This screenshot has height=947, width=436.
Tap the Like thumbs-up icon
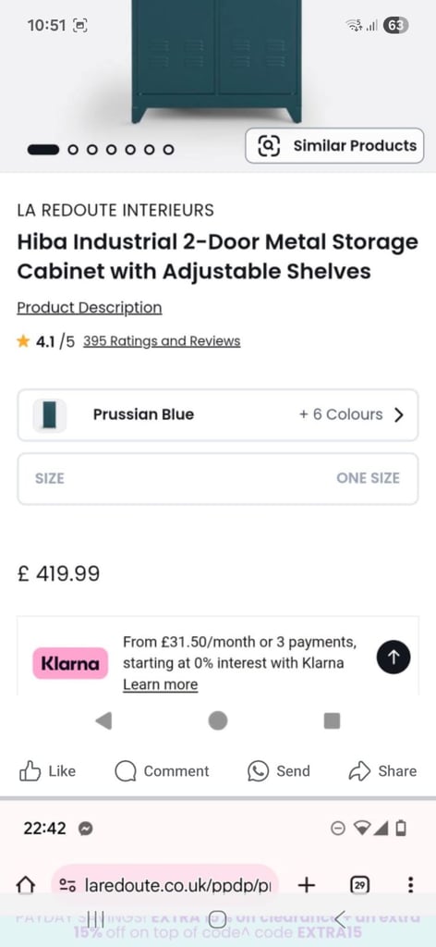[30, 771]
